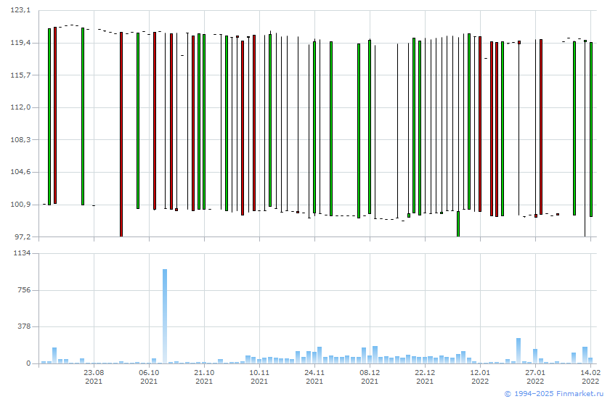Image resolution: width=610 pixels, height=399 pixels.
Task: Click the 123,1 price axis label
Action: point(20,10)
